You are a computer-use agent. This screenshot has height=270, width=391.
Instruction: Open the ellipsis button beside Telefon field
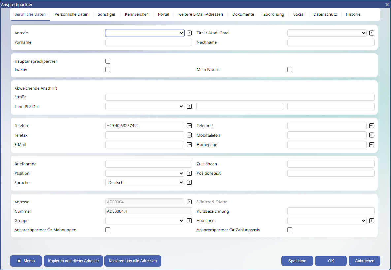(x=189, y=126)
